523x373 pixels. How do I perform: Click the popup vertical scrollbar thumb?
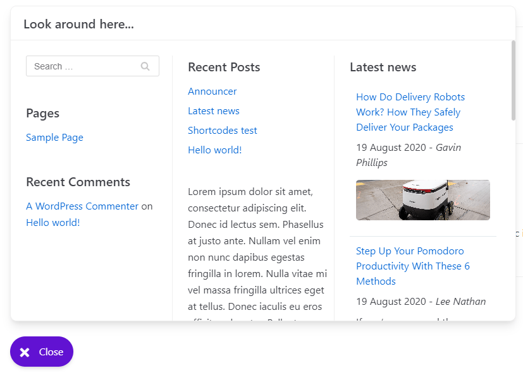514,80
